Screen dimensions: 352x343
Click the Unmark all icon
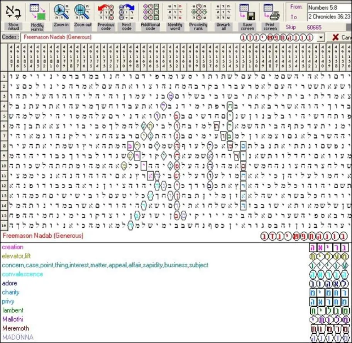(223, 12)
